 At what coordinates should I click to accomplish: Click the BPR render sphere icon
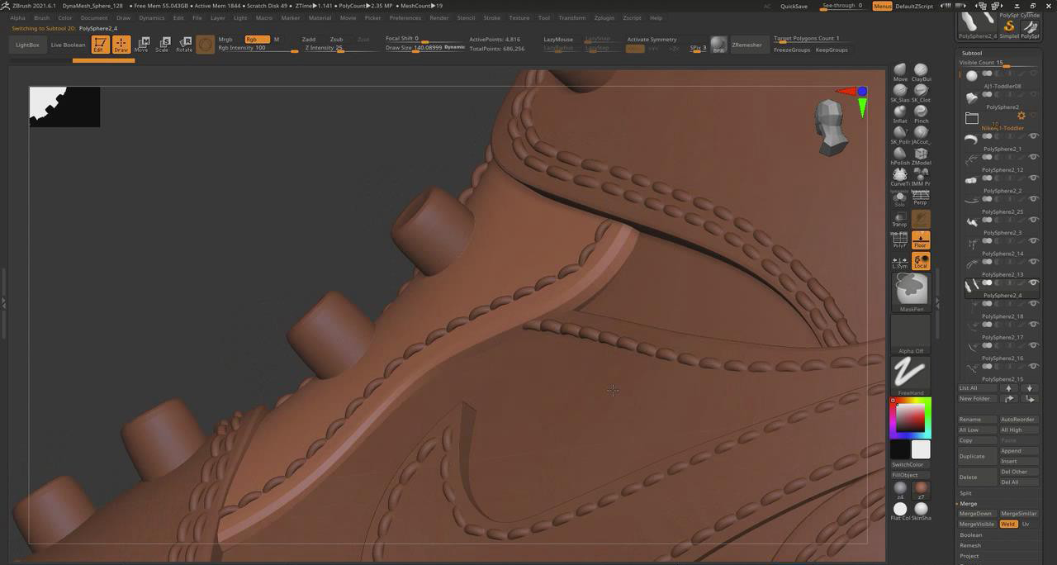point(718,45)
